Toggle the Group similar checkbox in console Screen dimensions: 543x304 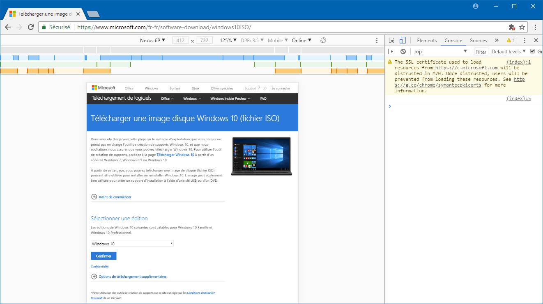pyautogui.click(x=533, y=51)
